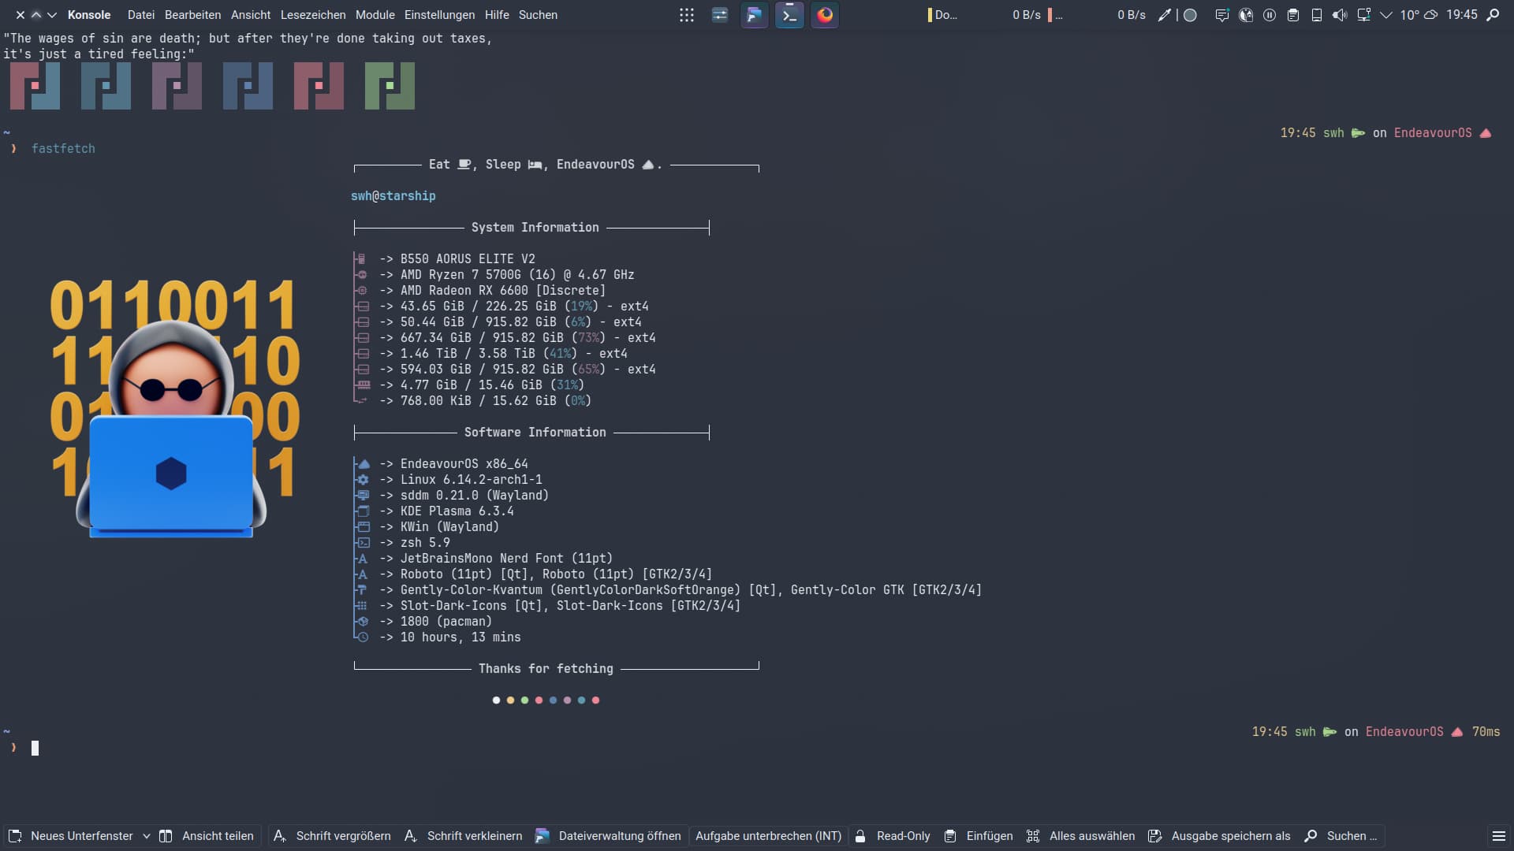Click Ansicht teilen to split the view
This screenshot has width=1514, height=851.
click(207, 836)
